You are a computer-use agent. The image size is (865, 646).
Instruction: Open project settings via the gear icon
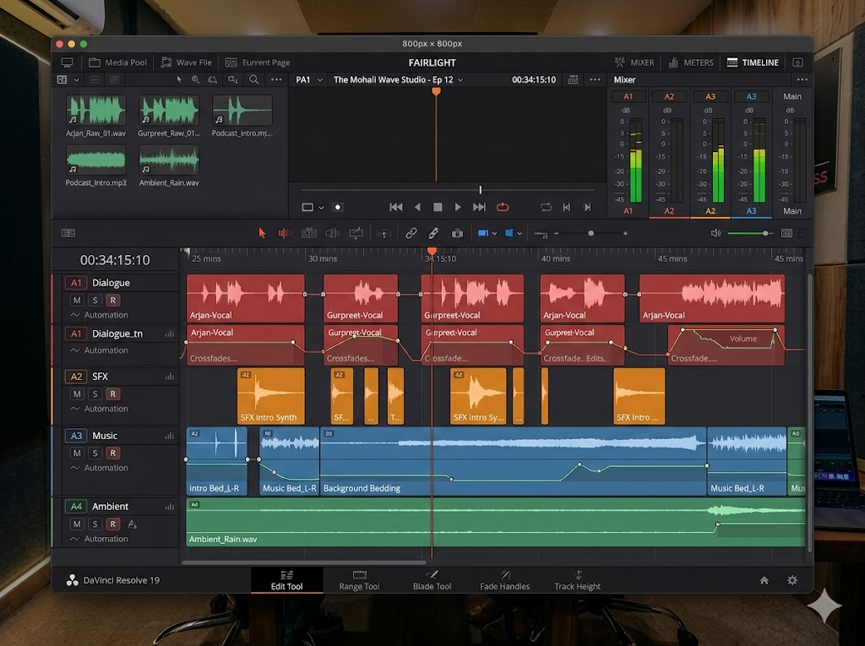point(792,580)
